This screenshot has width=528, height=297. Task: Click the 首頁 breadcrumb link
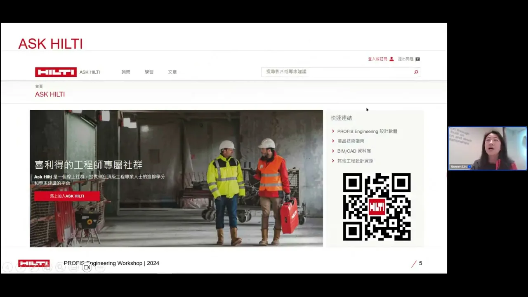click(39, 87)
